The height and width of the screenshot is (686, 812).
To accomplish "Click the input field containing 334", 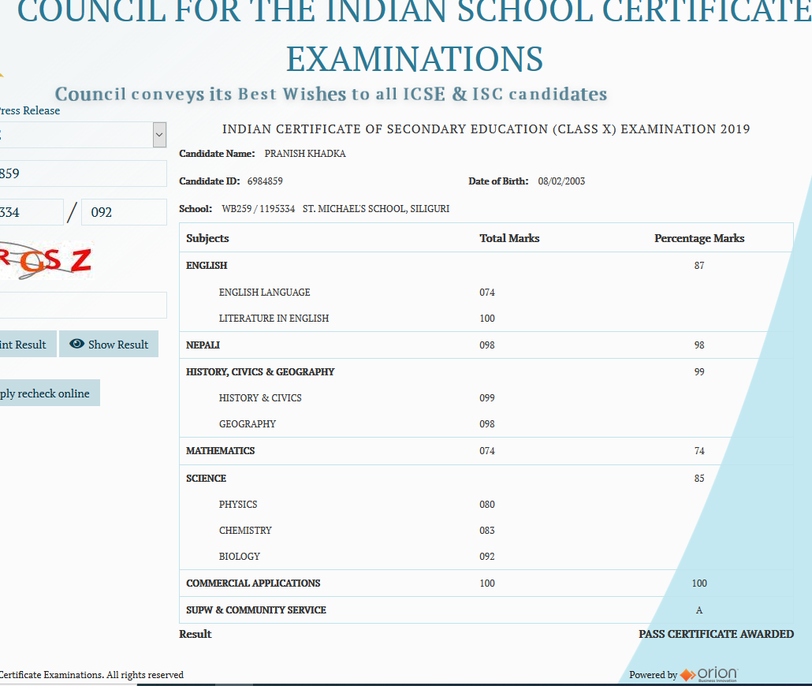I will [30, 213].
